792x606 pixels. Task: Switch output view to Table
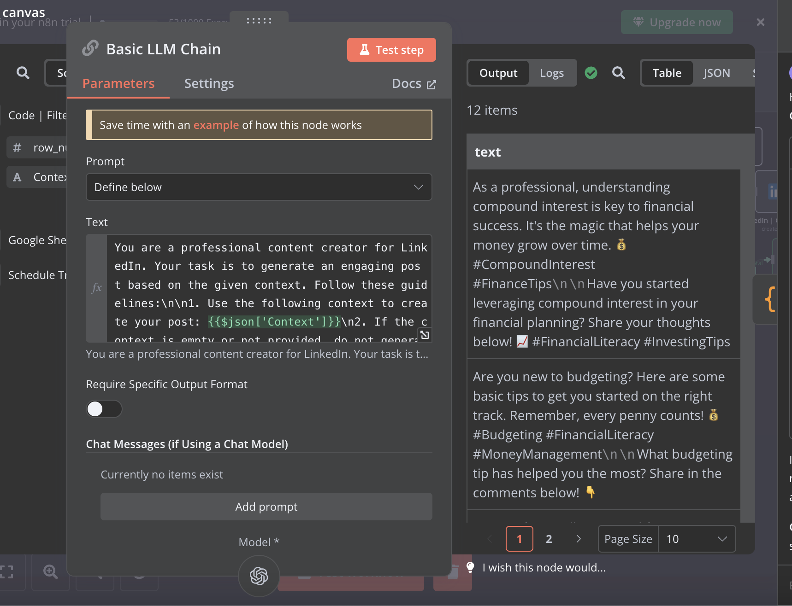667,73
